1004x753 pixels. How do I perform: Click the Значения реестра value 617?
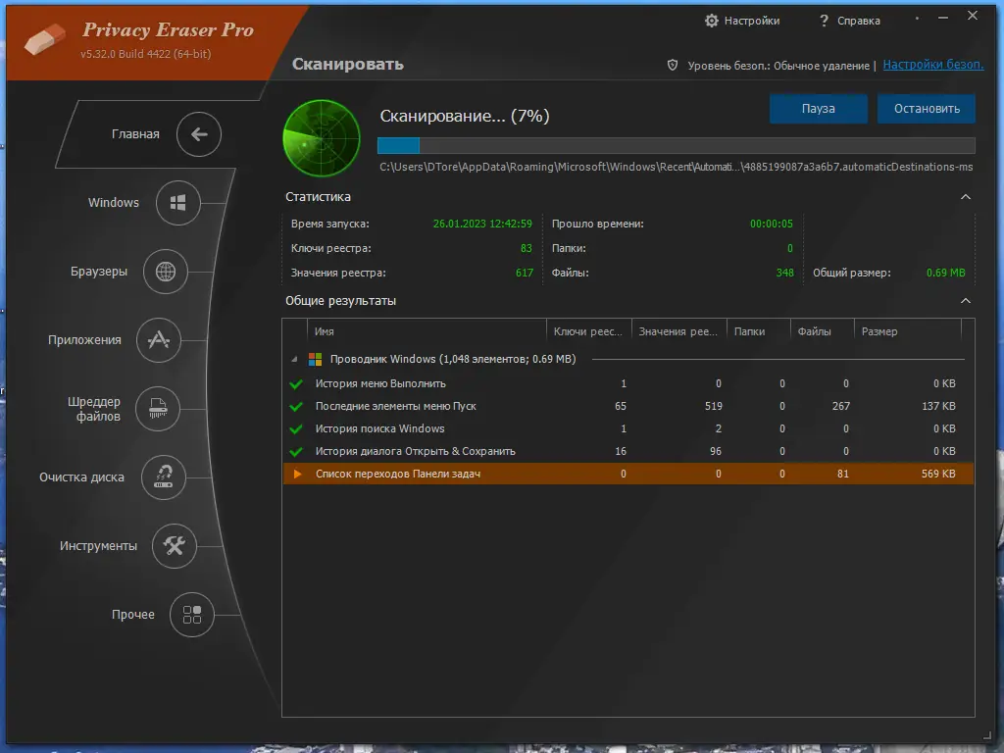tap(524, 273)
